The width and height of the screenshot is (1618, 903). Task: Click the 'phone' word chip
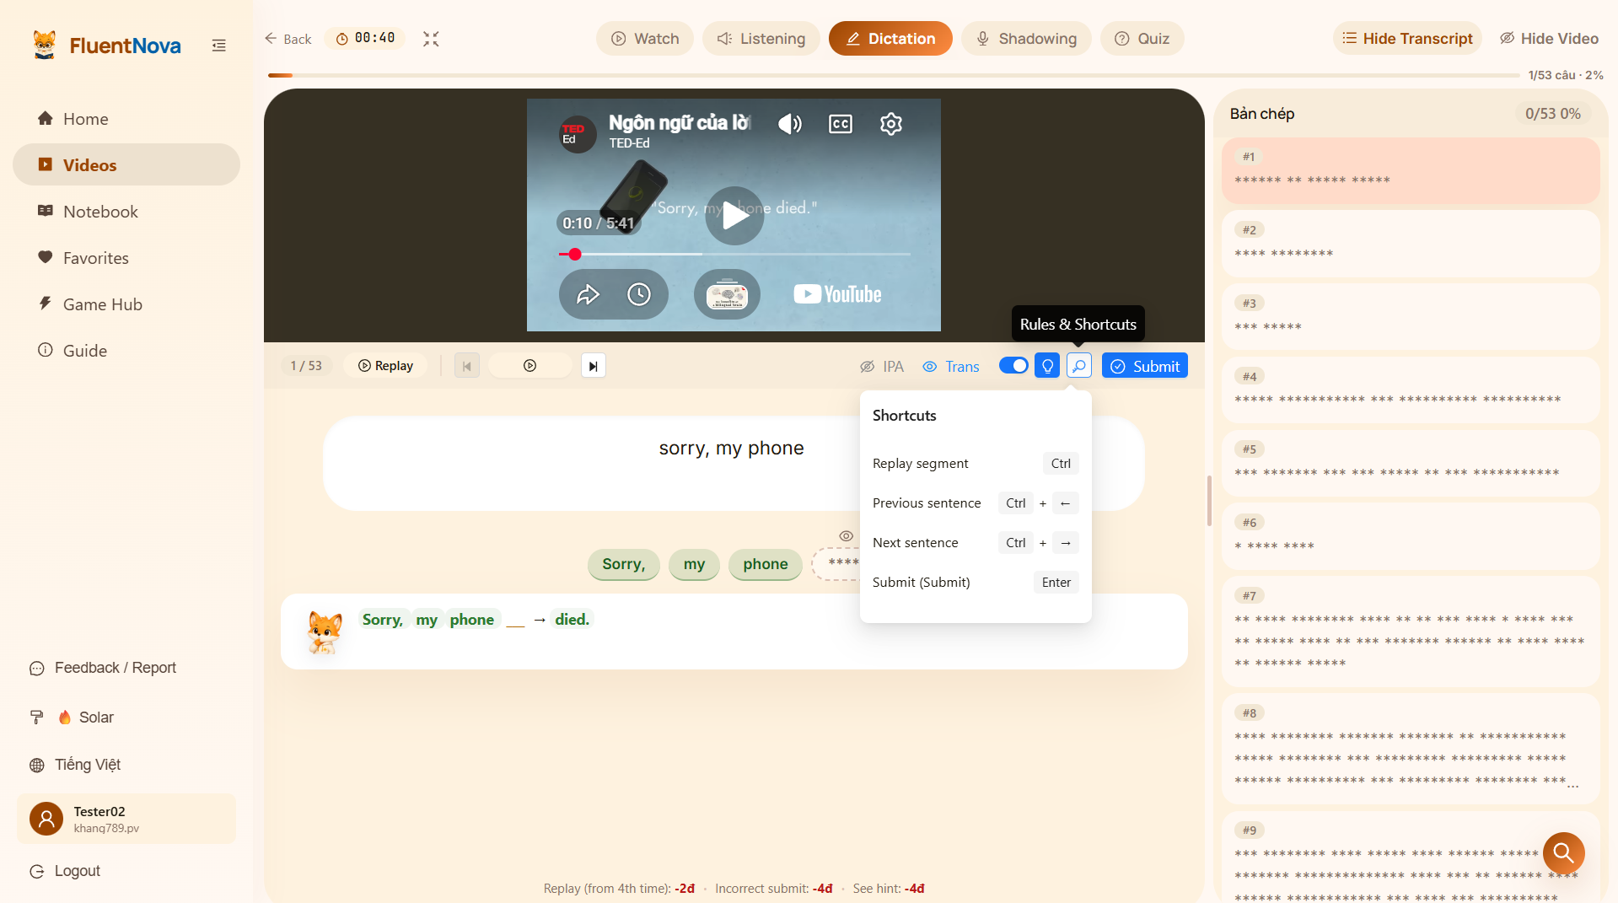(766, 564)
